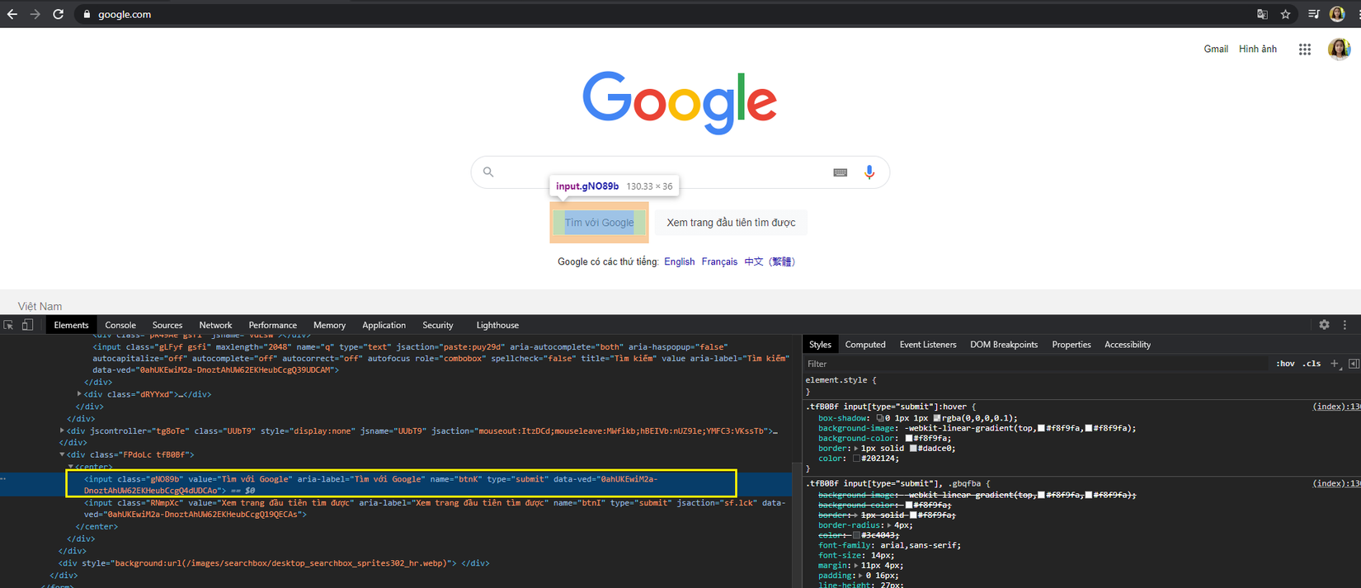Start voice search with the microphone
The image size is (1361, 588).
tap(869, 172)
